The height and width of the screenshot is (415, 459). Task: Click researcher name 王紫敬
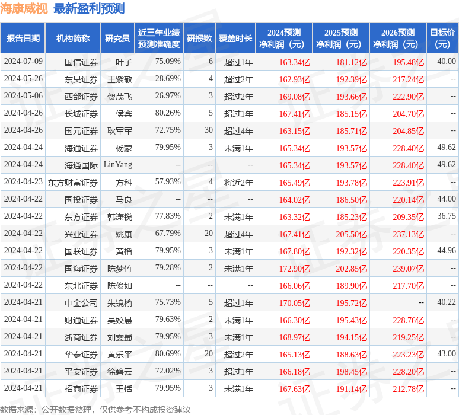pos(120,79)
